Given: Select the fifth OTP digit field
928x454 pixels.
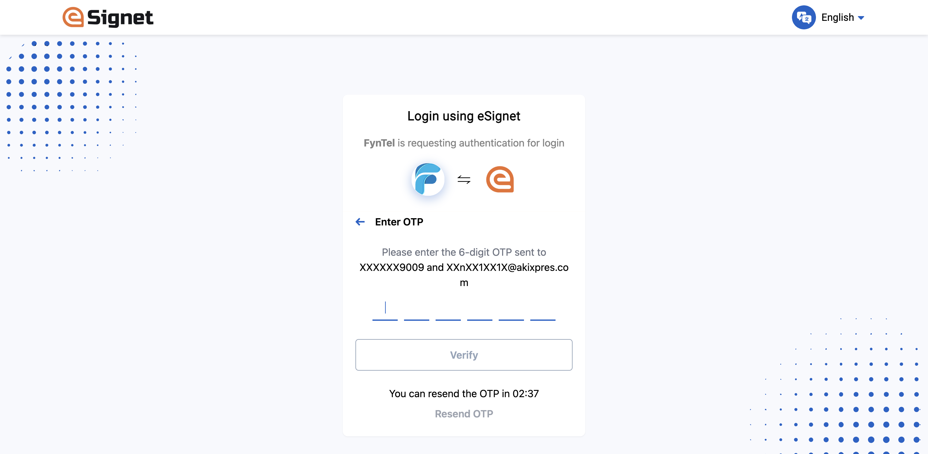Looking at the screenshot, I should tap(511, 309).
